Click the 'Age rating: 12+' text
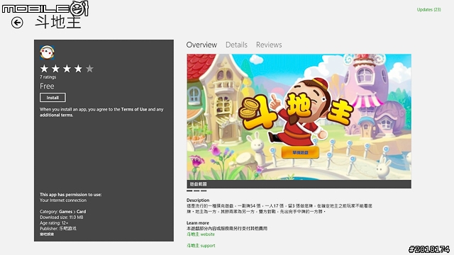Image resolution: width=454 pixels, height=255 pixels. [x=54, y=223]
